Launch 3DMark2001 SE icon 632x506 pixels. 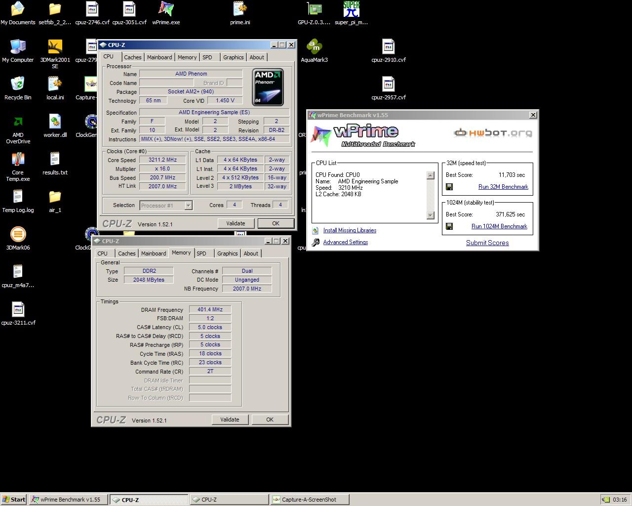coord(55,54)
